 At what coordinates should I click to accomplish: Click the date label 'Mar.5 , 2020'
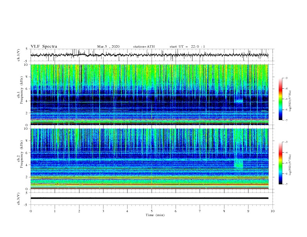[108, 46]
